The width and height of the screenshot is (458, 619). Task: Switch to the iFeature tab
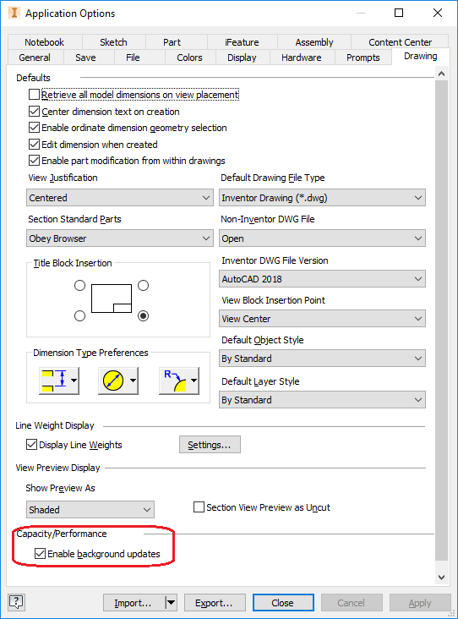[x=242, y=42]
